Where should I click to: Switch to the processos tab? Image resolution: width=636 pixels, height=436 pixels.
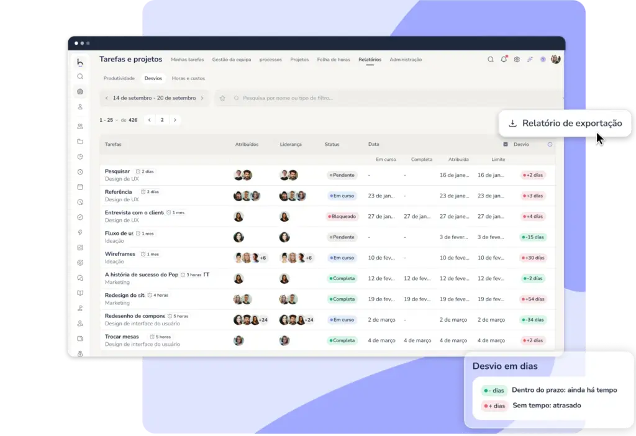click(271, 60)
